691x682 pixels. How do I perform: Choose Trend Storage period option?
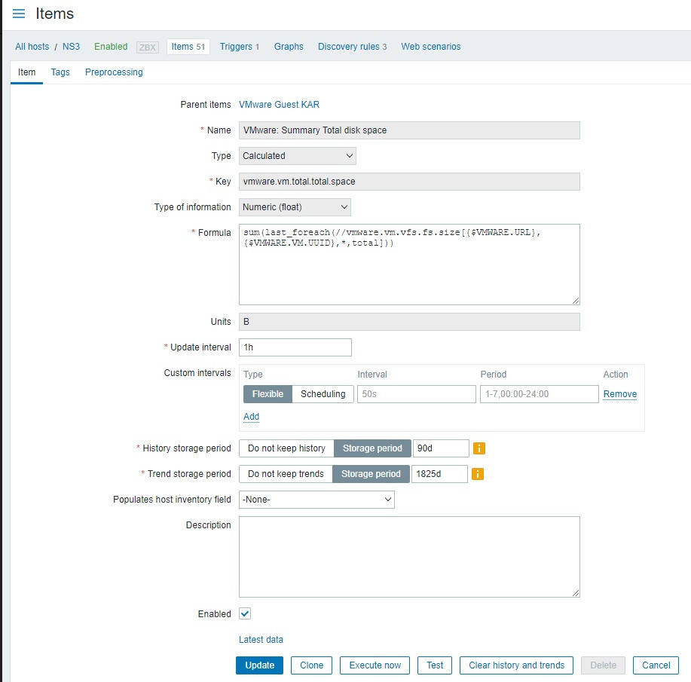click(371, 474)
